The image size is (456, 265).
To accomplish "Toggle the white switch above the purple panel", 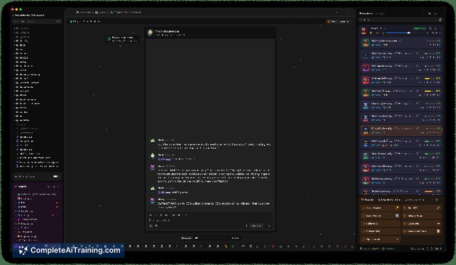I will [x=55, y=176].
